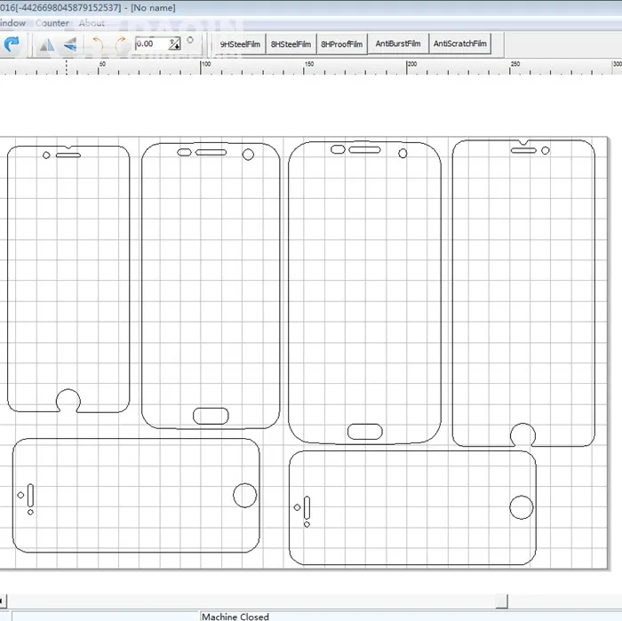The image size is (622, 621).
Task: Click the horizontal scrollbar thumb at the bottom
Action: click(x=502, y=601)
